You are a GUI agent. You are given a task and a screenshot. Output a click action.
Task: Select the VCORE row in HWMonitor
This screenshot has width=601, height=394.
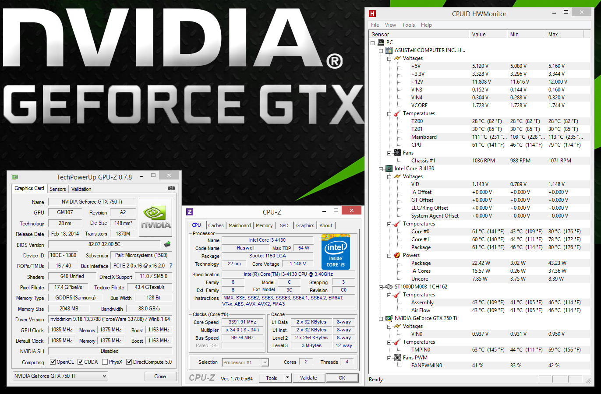[480, 106]
